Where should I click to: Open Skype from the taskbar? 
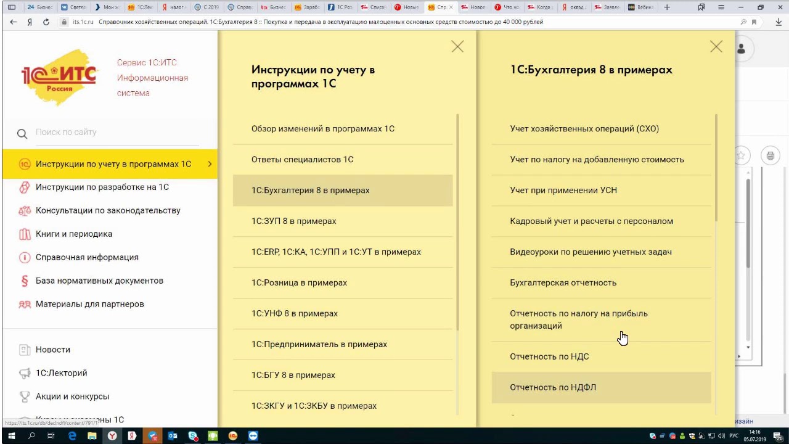tap(193, 436)
